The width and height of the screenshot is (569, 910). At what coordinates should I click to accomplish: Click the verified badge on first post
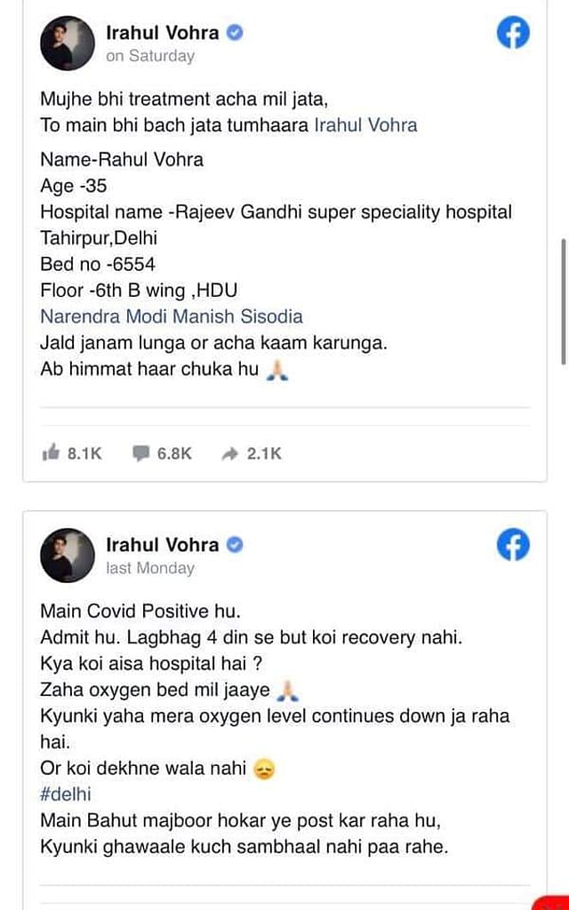[235, 33]
